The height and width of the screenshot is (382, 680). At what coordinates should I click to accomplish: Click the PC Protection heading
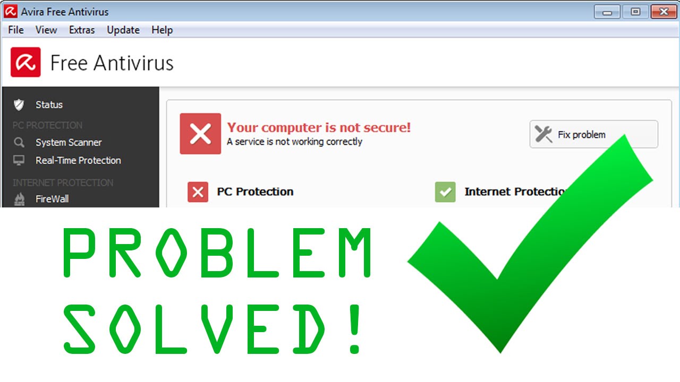pos(255,192)
